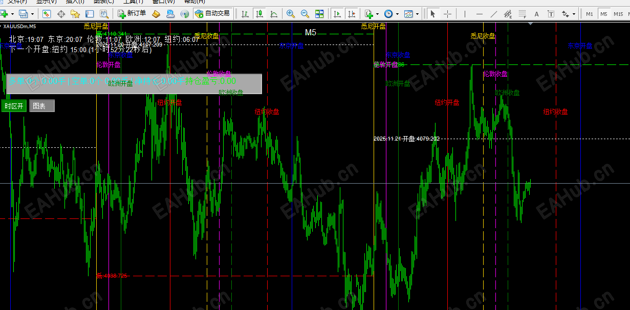Switch chart to line chart mode
Image resolution: width=630 pixels, height=310 pixels.
pos(274,14)
